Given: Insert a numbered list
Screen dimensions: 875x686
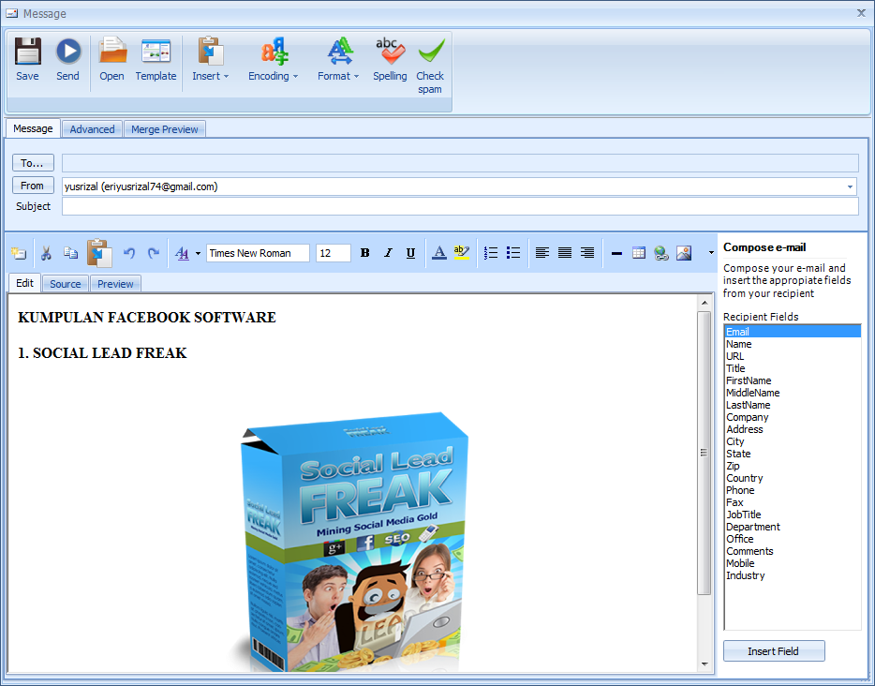Looking at the screenshot, I should [x=491, y=253].
